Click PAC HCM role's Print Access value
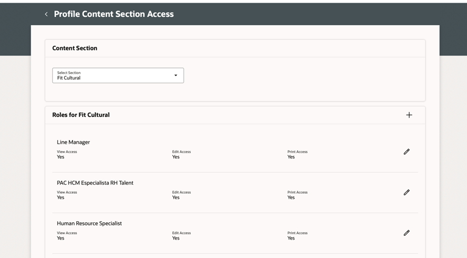 pos(291,197)
